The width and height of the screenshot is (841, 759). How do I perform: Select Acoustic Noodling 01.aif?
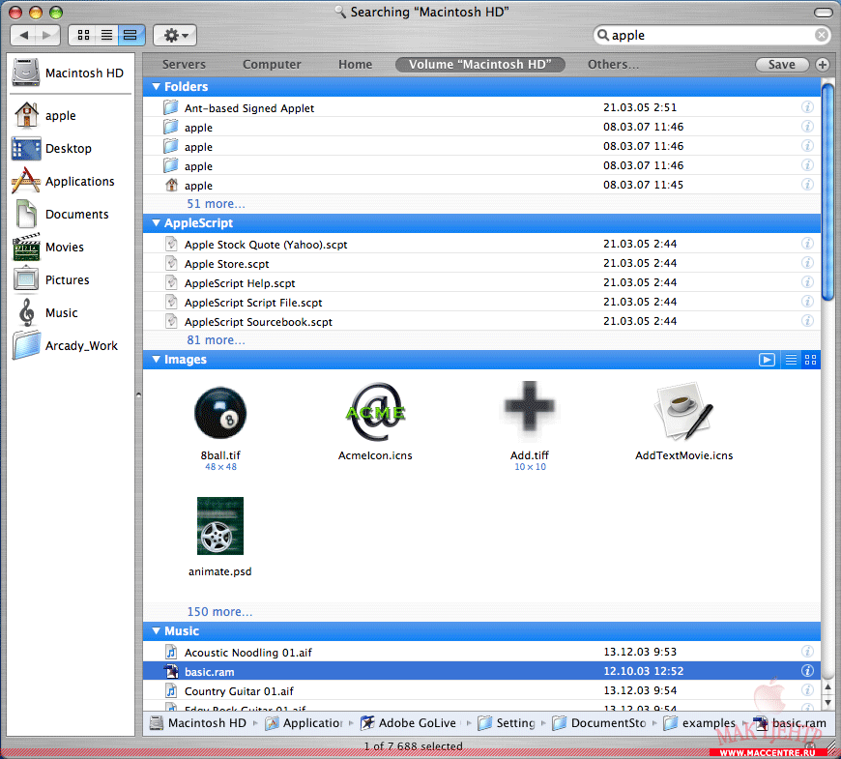[481, 652]
